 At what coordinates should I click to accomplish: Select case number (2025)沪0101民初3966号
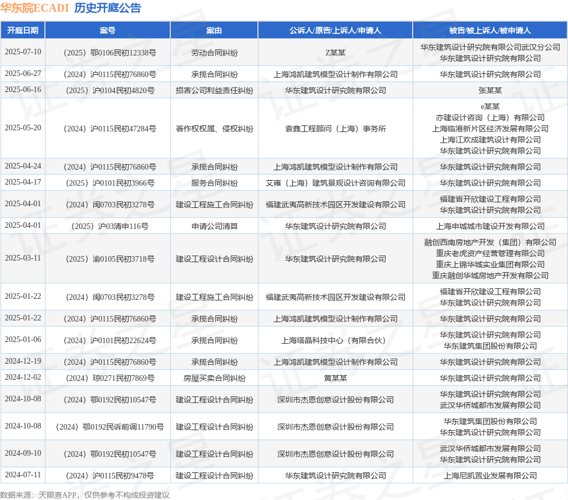[110, 183]
